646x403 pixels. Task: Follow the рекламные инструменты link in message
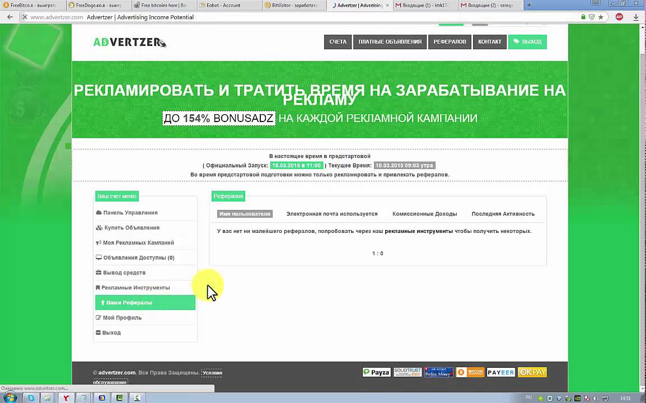[x=419, y=231]
